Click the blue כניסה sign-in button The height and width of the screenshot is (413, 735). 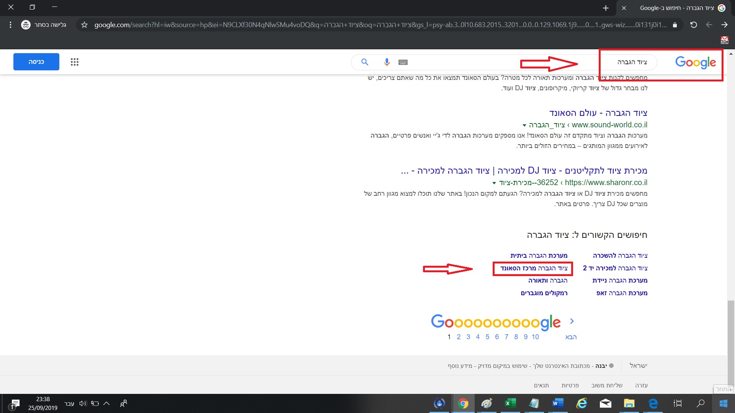click(x=36, y=62)
